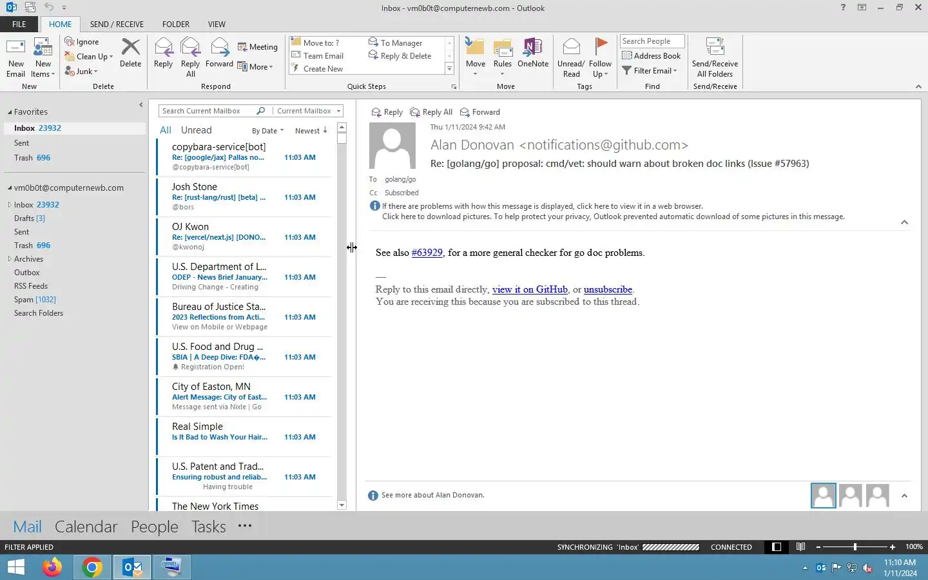Viewport: 928px width, 580px height.
Task: Zoom in using the plus button
Action: pyautogui.click(x=893, y=547)
